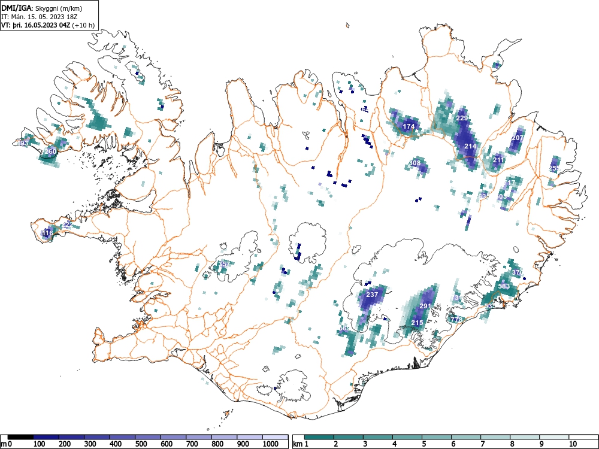This screenshot has height=449, width=599.
Task: Click the visibility value 214 on the map
Action: 470,146
